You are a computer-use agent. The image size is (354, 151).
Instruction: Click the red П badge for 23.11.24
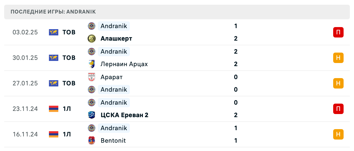338,109
